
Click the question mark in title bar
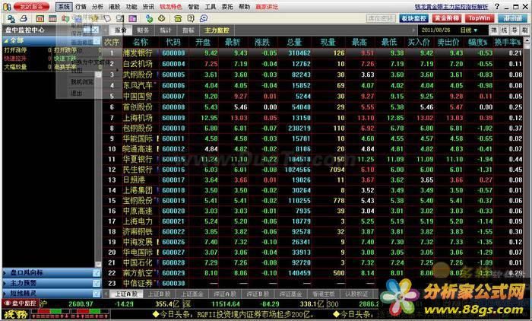497,6
